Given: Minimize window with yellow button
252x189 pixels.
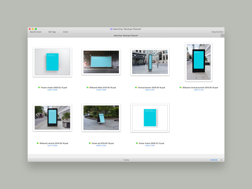Looking at the screenshot, I should 33,29.
